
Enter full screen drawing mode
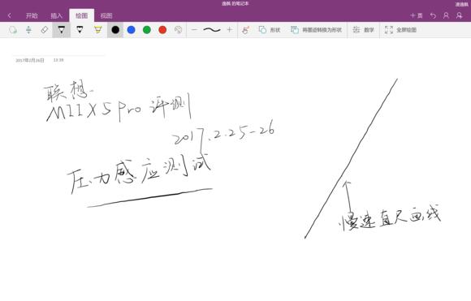pos(400,30)
